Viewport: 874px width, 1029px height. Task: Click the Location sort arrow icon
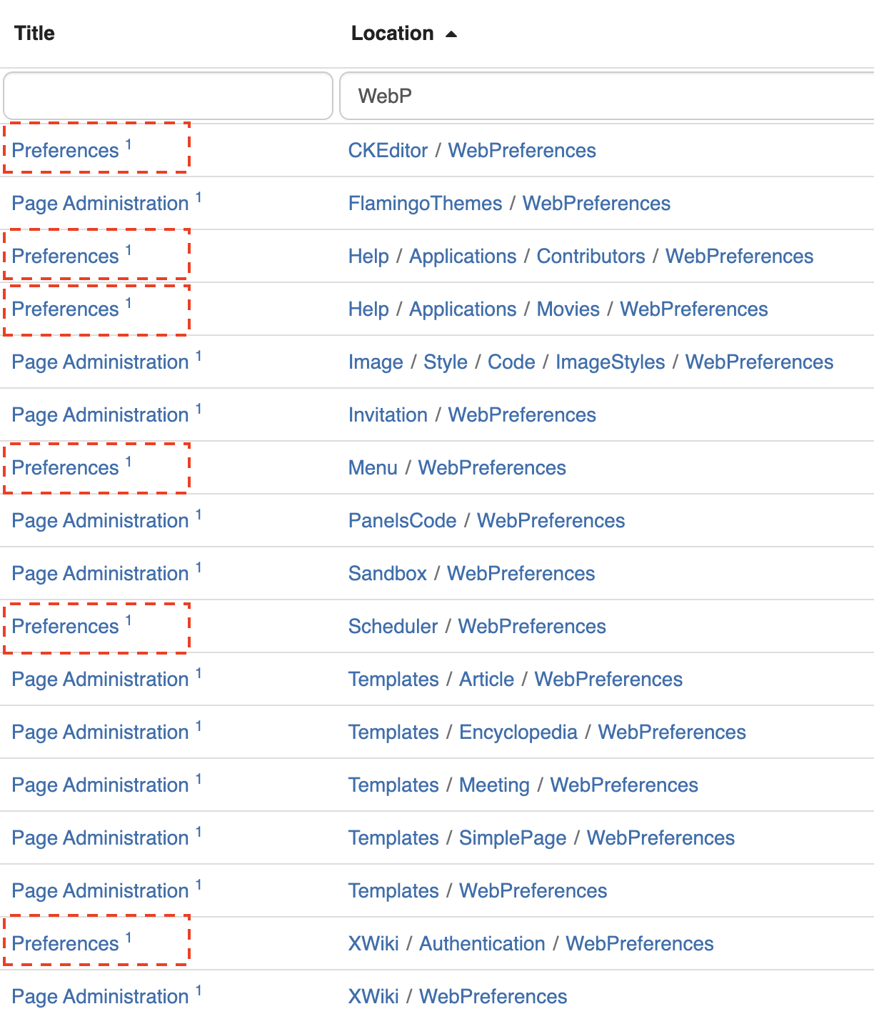(451, 34)
